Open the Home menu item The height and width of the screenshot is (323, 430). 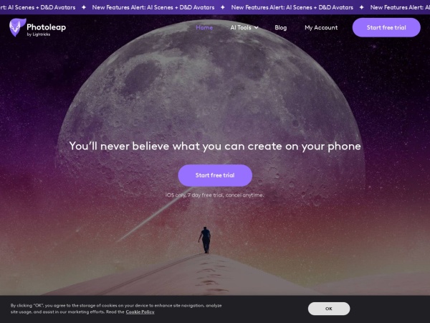(204, 27)
